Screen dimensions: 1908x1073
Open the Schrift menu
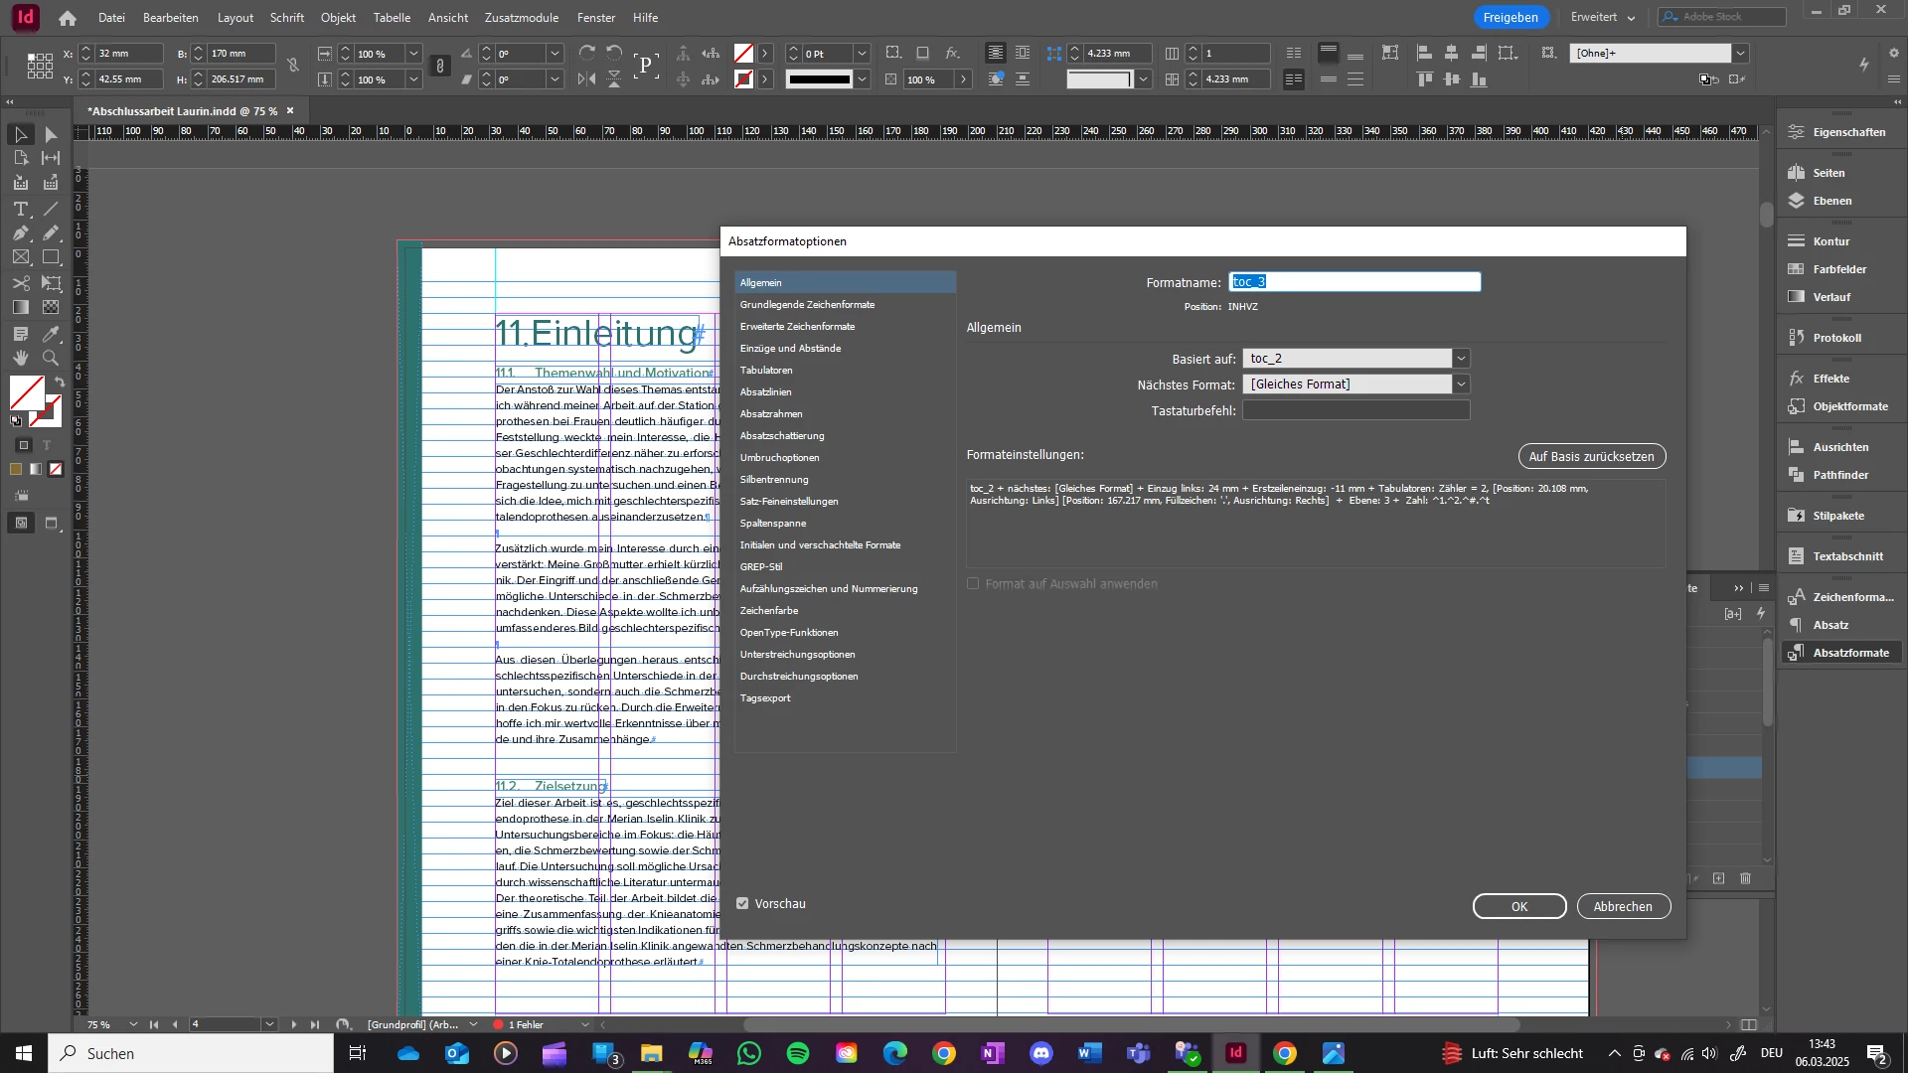287,17
